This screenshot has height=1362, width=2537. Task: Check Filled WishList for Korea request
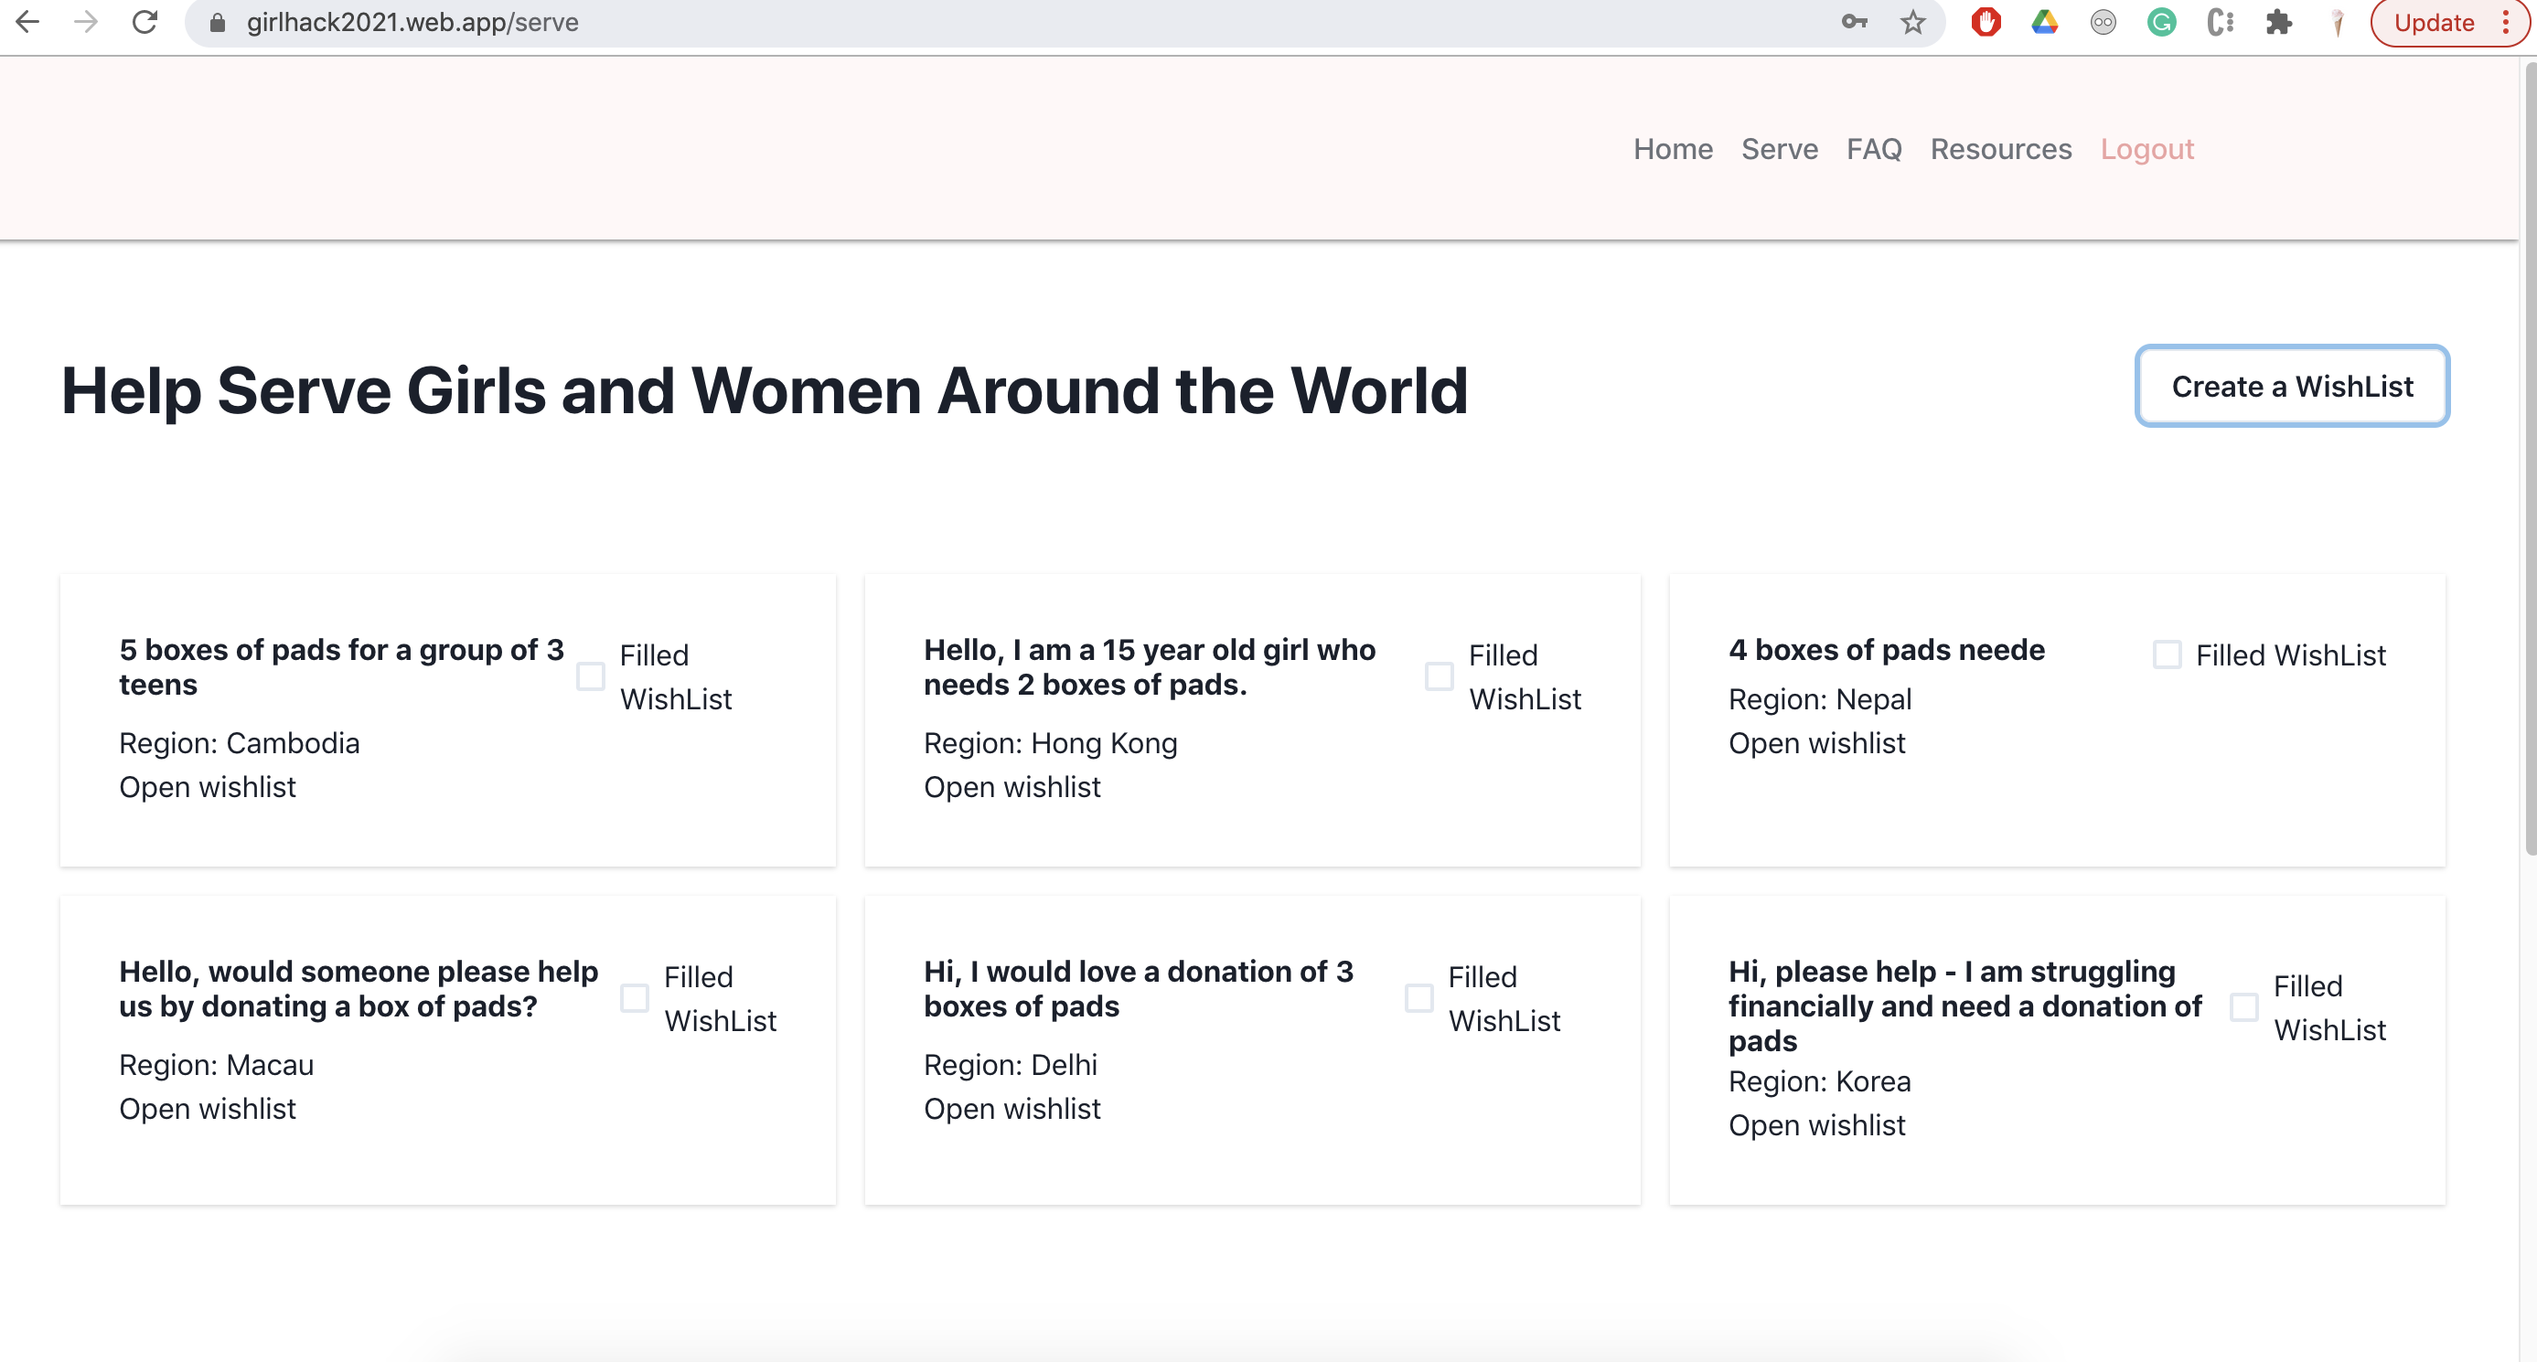click(2243, 1007)
